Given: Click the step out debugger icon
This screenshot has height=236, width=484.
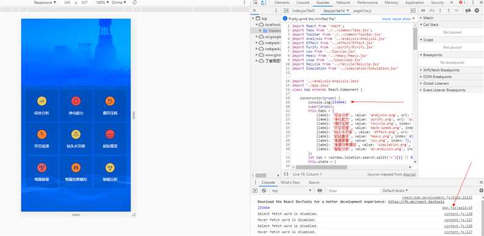Looking at the screenshot, I should click(448, 11).
